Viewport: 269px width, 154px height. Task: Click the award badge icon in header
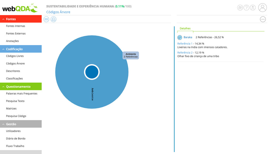(x=253, y=7)
